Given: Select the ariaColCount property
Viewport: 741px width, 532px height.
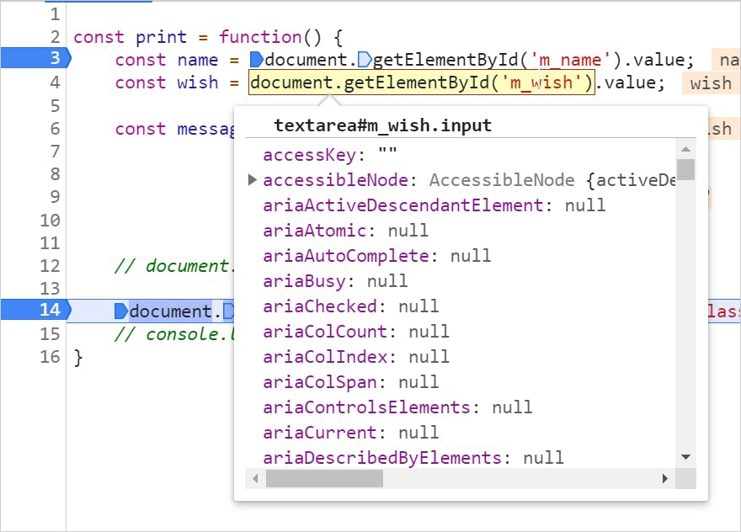Looking at the screenshot, I should click(356, 332).
